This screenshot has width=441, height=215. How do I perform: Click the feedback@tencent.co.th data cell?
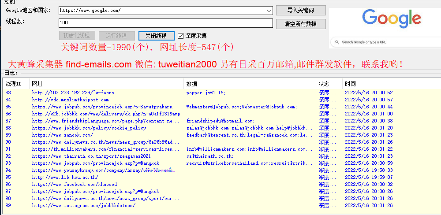(250, 135)
